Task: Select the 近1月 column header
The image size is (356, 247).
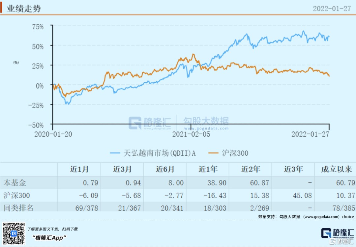Action: (x=79, y=169)
